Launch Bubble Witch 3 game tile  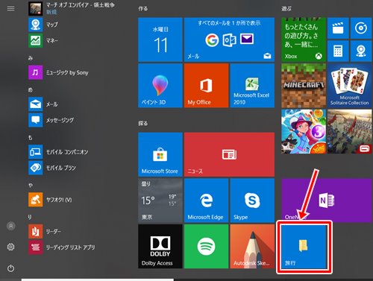304,131
